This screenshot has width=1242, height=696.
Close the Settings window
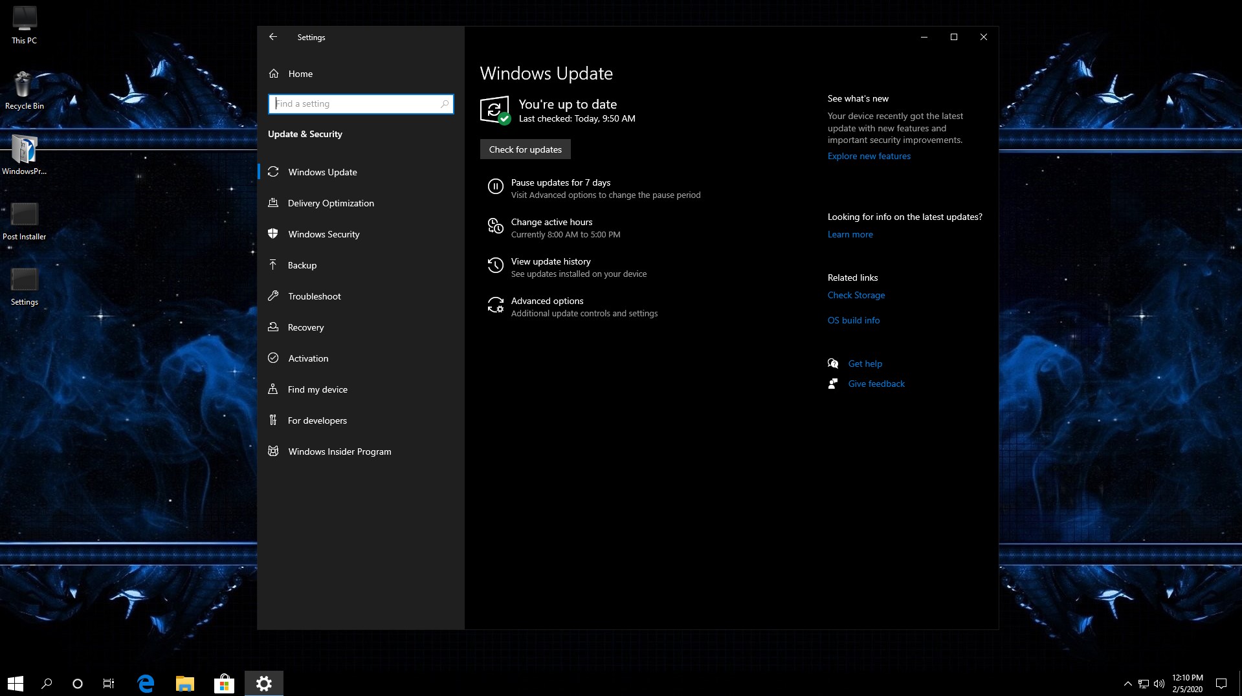click(984, 37)
